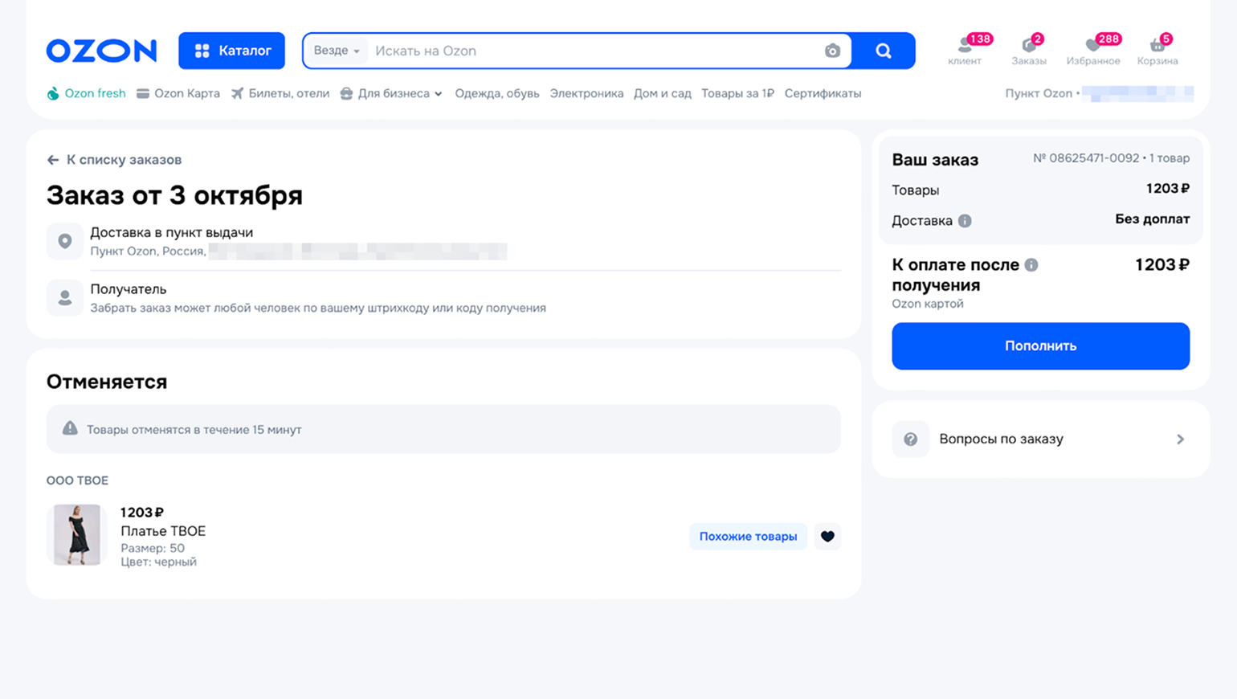The height and width of the screenshot is (699, 1237).
Task: Click the Ozon картой payment method text
Action: point(928,304)
